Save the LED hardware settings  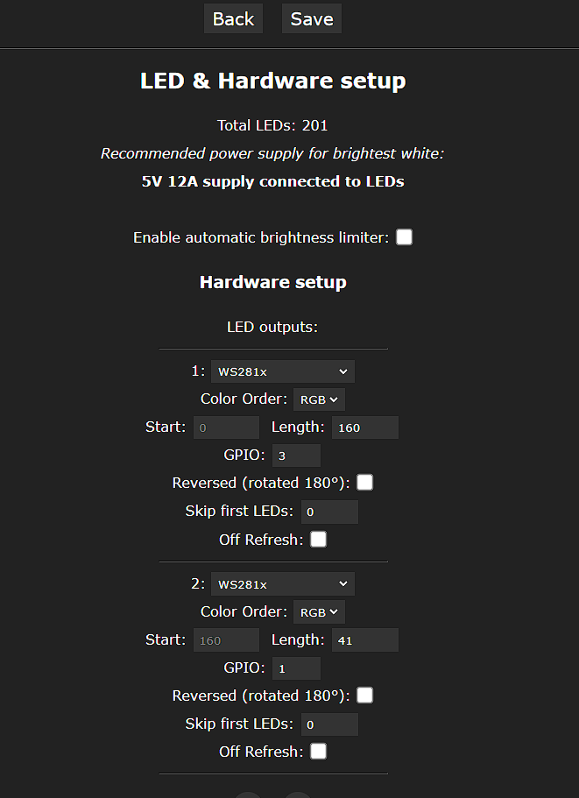pos(311,18)
